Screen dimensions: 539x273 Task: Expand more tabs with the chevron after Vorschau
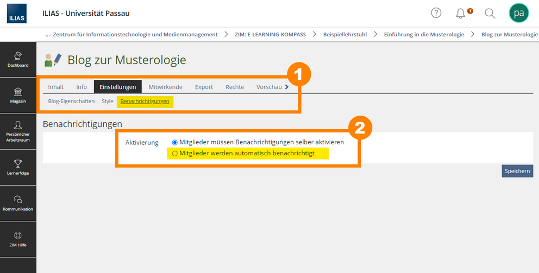click(x=287, y=87)
